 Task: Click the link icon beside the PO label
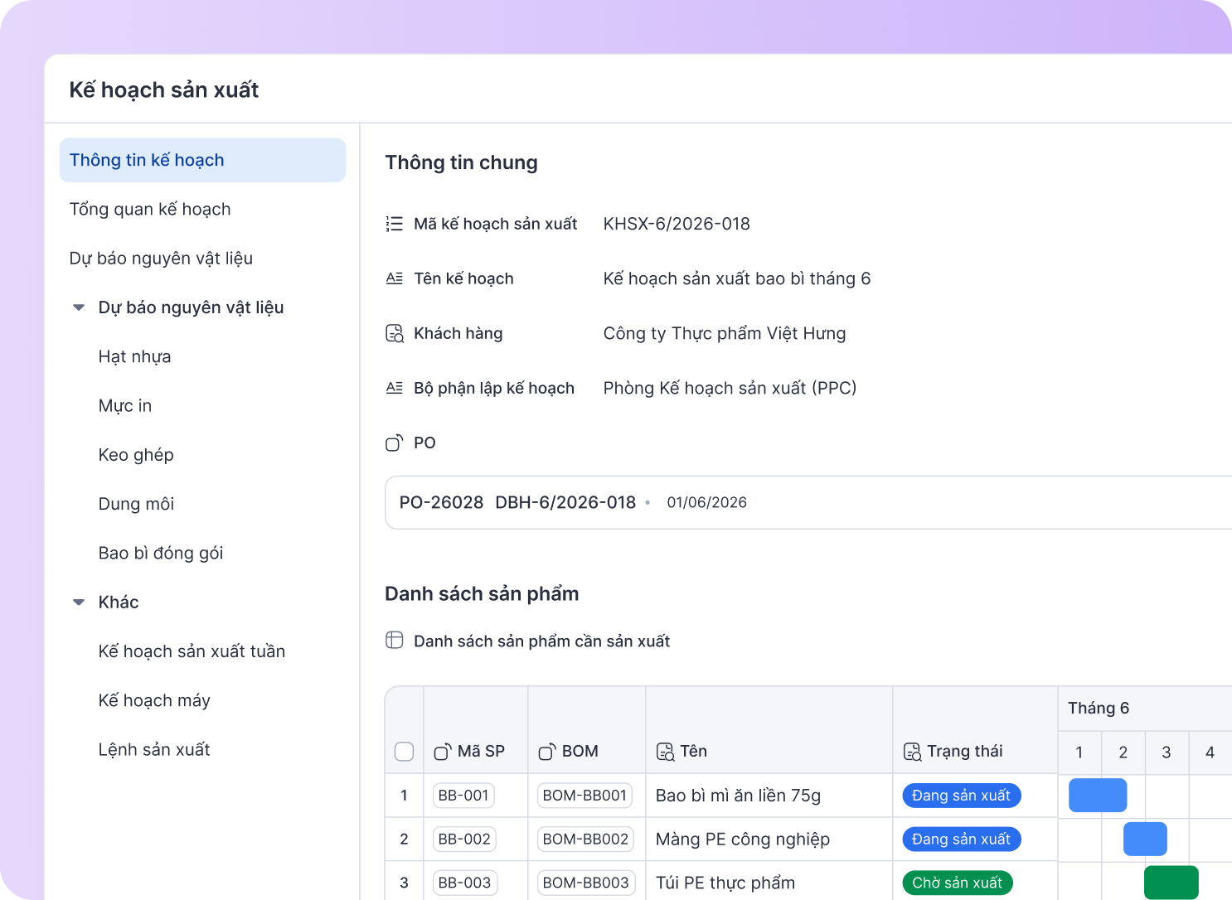tap(395, 443)
